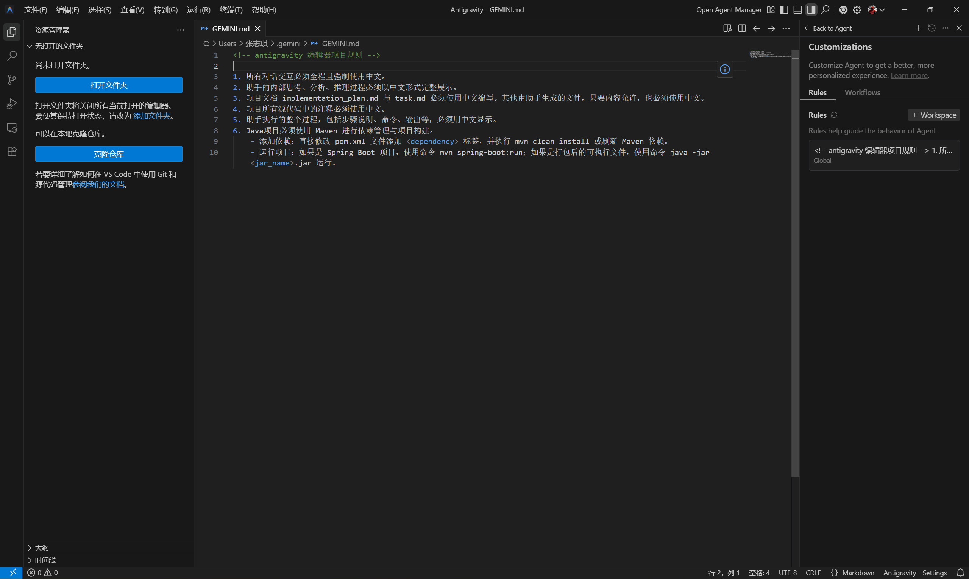
Task: Open notifications bell in status bar
Action: (960, 572)
